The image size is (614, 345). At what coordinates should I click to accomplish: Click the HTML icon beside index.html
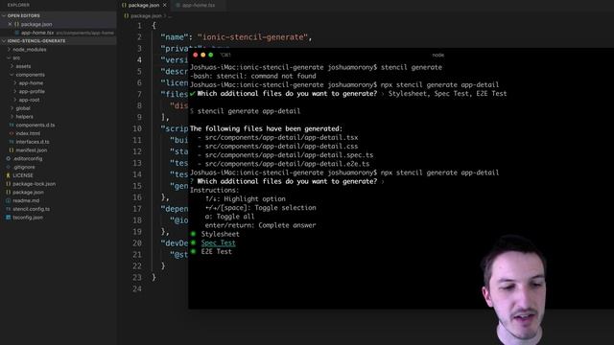(x=11, y=133)
